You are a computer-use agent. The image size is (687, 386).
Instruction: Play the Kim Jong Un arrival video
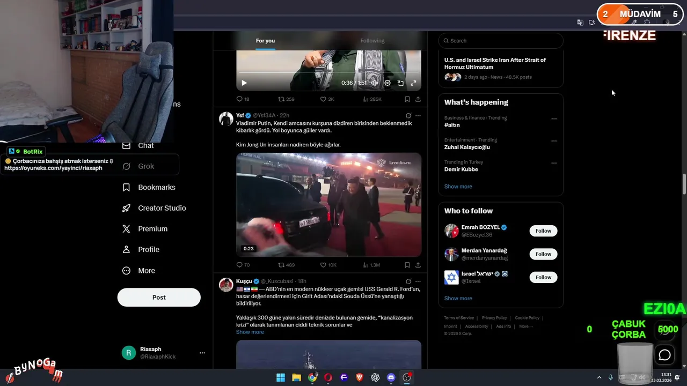(328, 205)
